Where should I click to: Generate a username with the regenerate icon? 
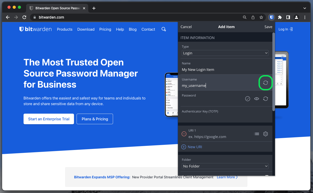(265, 83)
